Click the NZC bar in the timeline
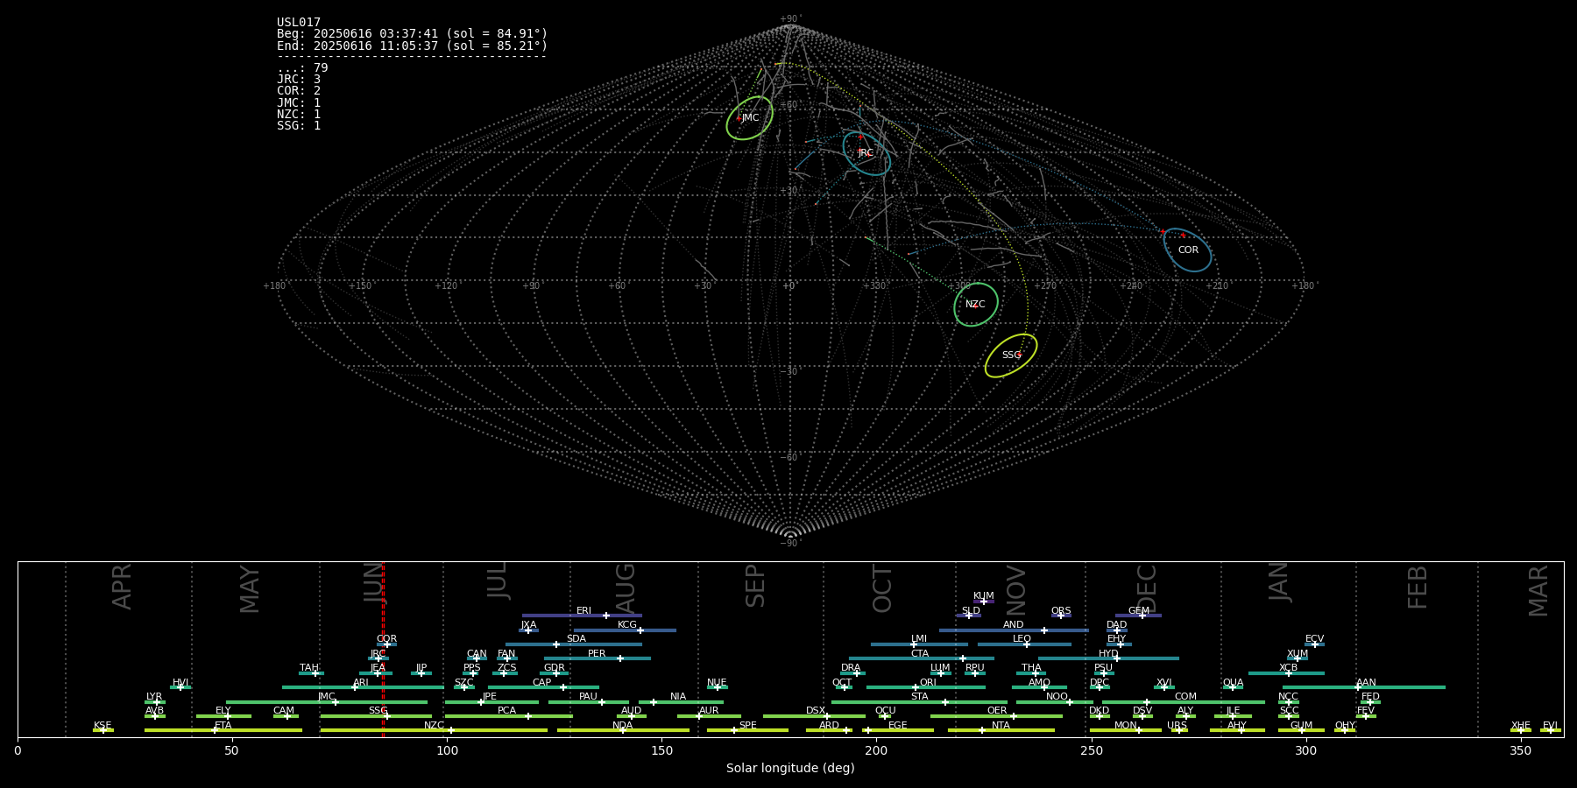Viewport: 1577px width, 788px height. [x=434, y=730]
